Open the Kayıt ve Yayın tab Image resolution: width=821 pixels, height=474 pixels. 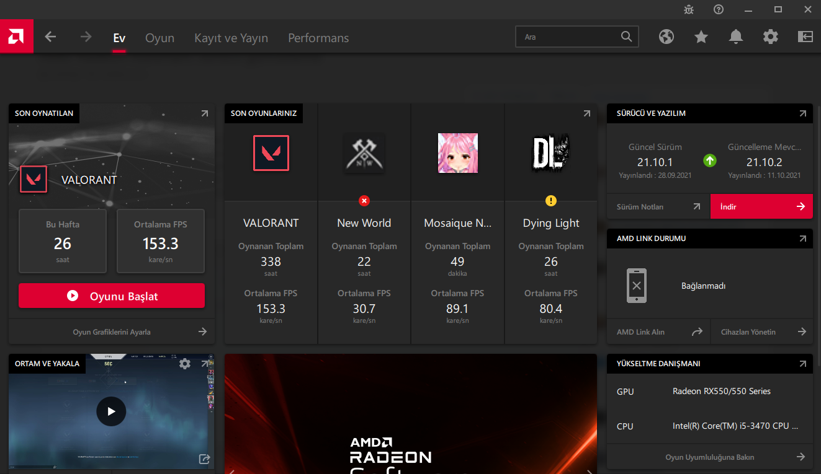(231, 38)
